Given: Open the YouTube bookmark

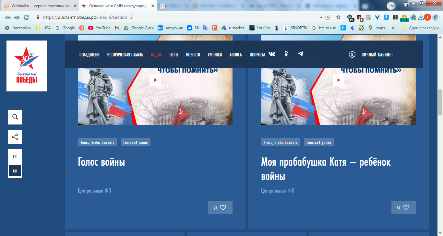Looking at the screenshot, I should [x=99, y=28].
